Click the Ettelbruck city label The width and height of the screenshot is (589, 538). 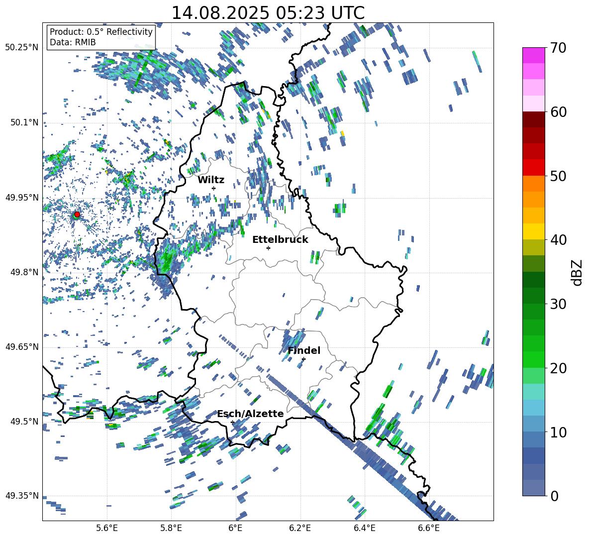(x=280, y=240)
